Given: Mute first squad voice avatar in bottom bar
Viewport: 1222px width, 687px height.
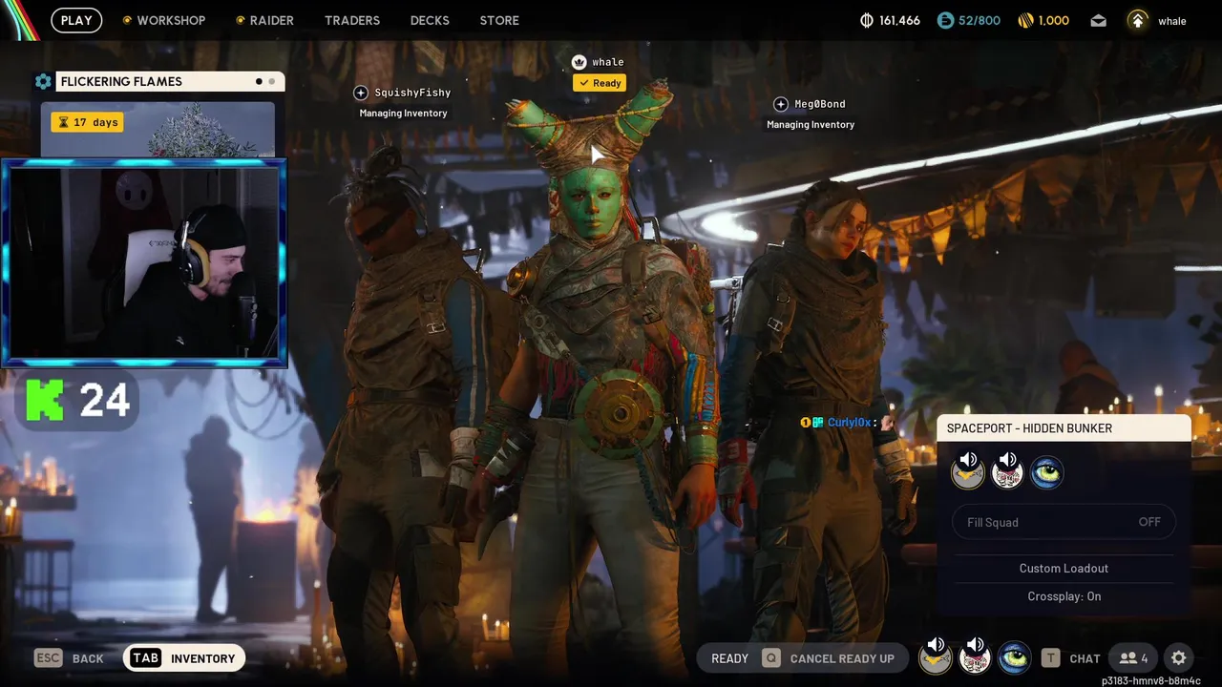Looking at the screenshot, I should point(936,656).
